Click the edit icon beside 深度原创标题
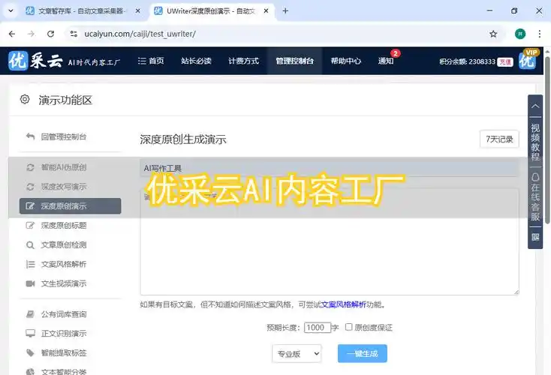 point(31,225)
